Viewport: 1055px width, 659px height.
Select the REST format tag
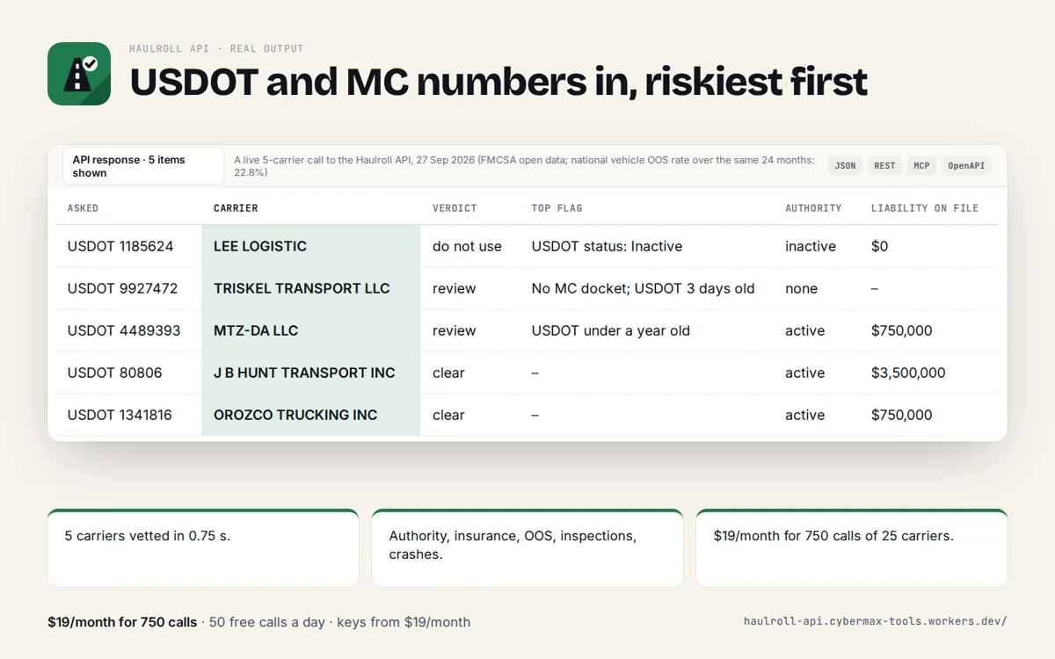pyautogui.click(x=884, y=165)
